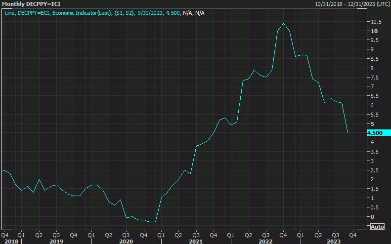The width and height of the screenshot is (391, 244).
Task: Click the line's final point at 4.5
Action: click(x=348, y=132)
